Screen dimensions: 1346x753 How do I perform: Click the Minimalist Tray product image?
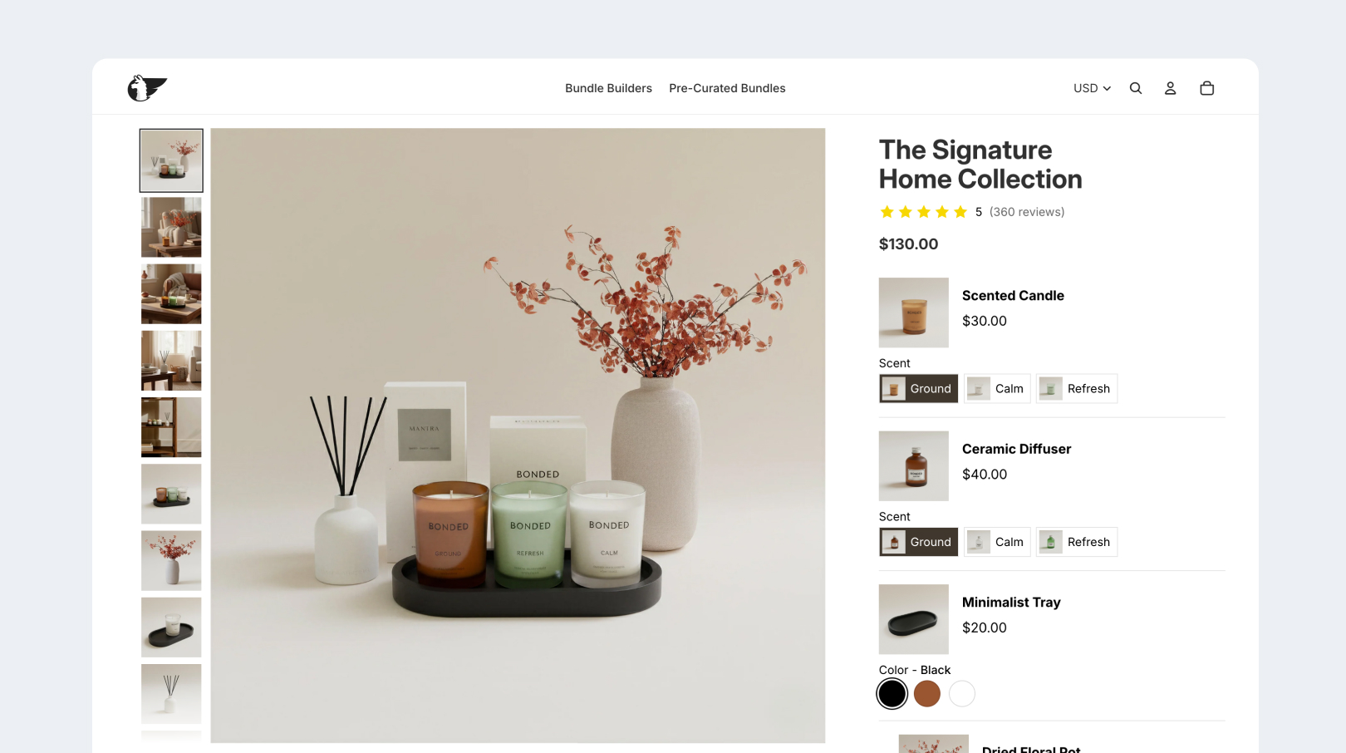point(914,619)
